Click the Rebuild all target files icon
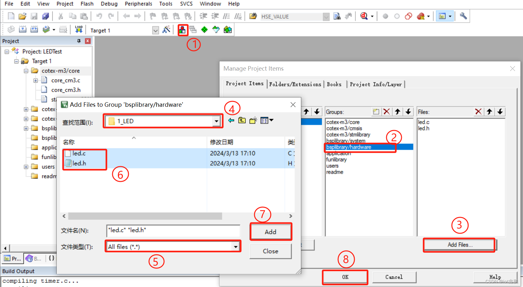The image size is (523, 287). pos(34,30)
